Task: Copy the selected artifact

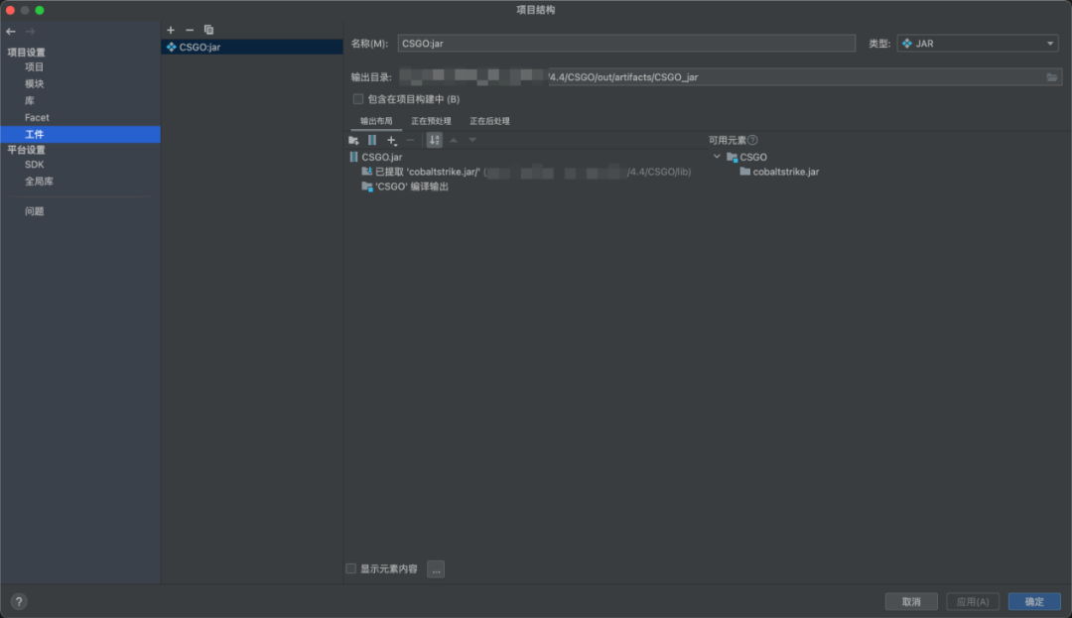Action: pyautogui.click(x=208, y=30)
